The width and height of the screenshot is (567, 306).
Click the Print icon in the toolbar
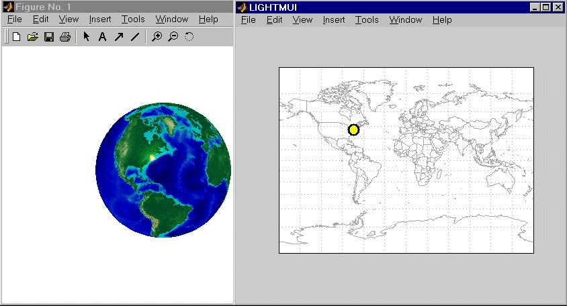point(65,36)
